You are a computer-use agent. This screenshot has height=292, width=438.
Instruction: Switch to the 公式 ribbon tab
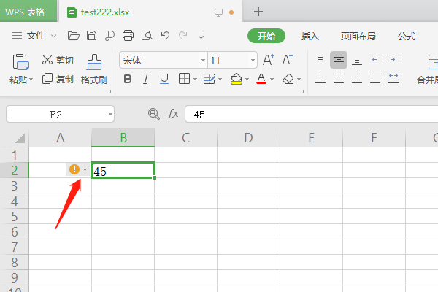tap(407, 36)
